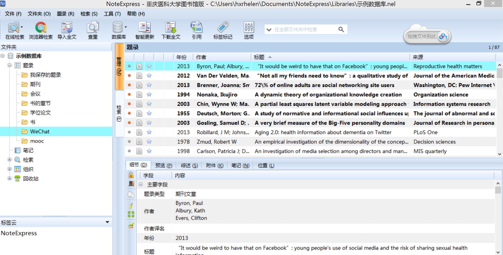Toggle read-status dot of Carlson, Patricia row

(129, 151)
